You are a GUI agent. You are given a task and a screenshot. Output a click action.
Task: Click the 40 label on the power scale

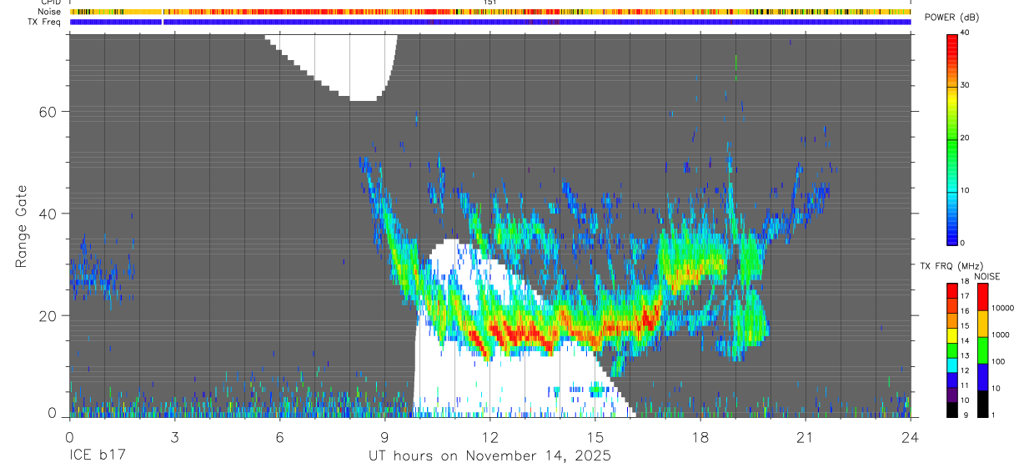coord(966,32)
